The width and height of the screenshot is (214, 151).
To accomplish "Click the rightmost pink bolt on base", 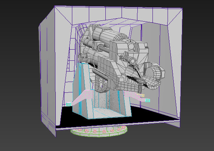I will click(124, 128).
